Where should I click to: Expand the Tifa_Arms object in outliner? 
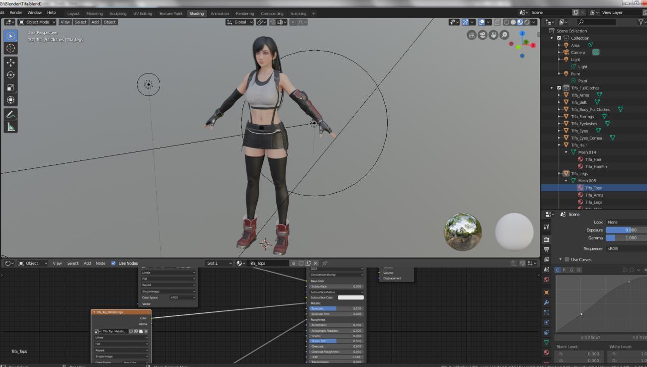click(x=559, y=95)
